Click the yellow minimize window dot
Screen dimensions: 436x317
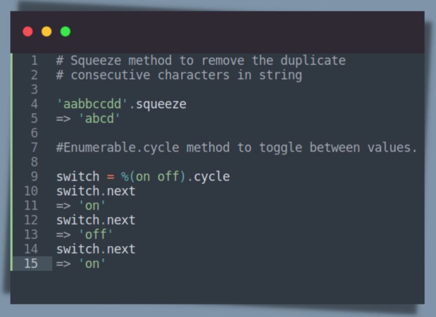46,31
